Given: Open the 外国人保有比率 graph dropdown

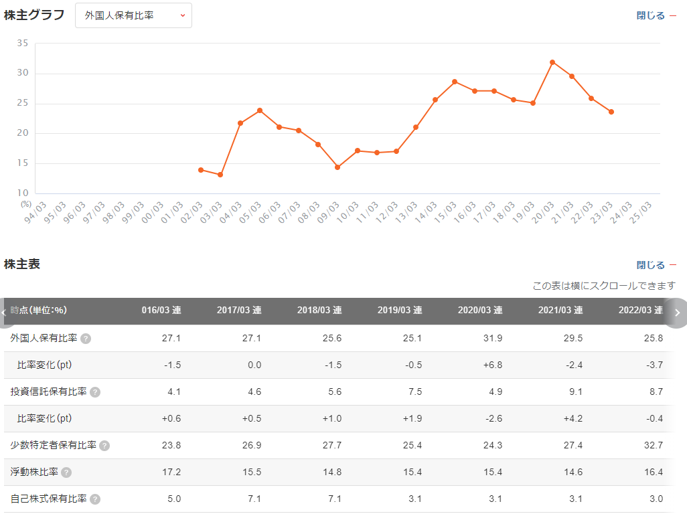Looking at the screenshot, I should point(133,15).
